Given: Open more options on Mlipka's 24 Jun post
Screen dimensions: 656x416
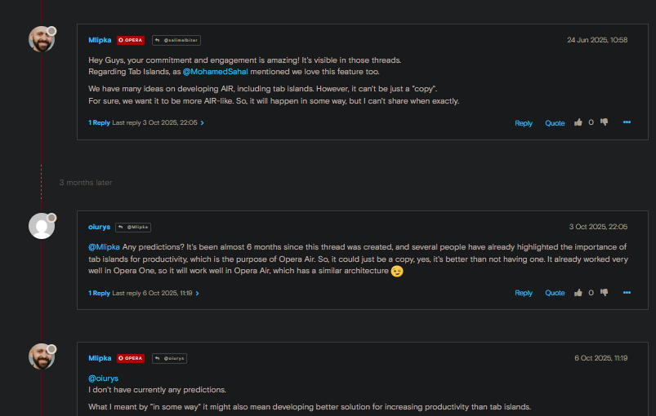Looking at the screenshot, I should pyautogui.click(x=627, y=122).
